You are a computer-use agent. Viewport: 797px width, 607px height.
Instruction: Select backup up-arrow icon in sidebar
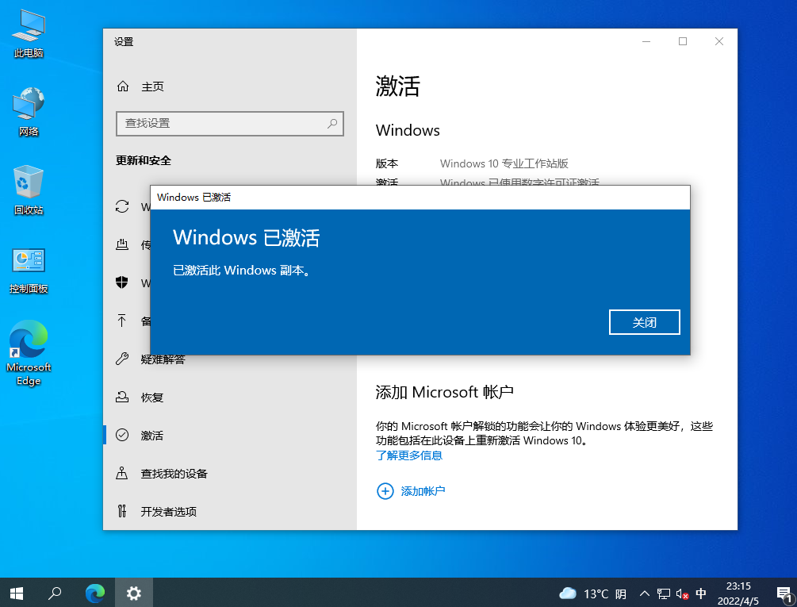click(122, 321)
